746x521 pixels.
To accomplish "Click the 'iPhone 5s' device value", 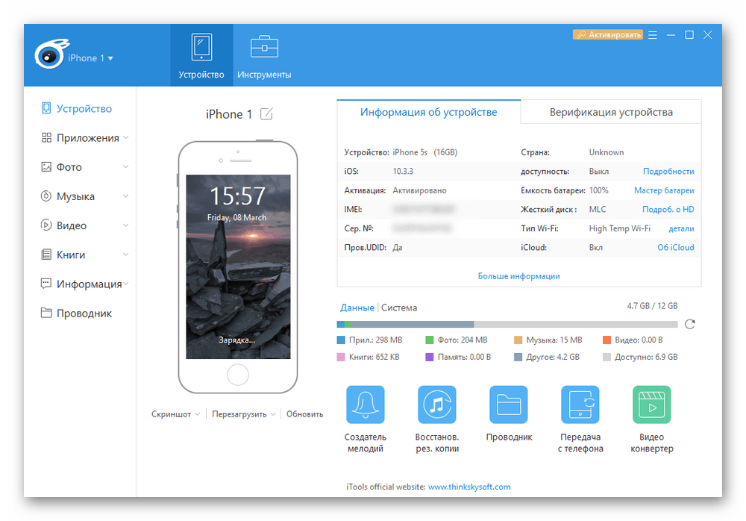I will click(410, 152).
